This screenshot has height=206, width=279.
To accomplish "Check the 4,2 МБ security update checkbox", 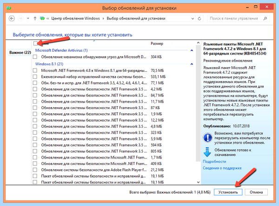I will [x=35, y=89].
